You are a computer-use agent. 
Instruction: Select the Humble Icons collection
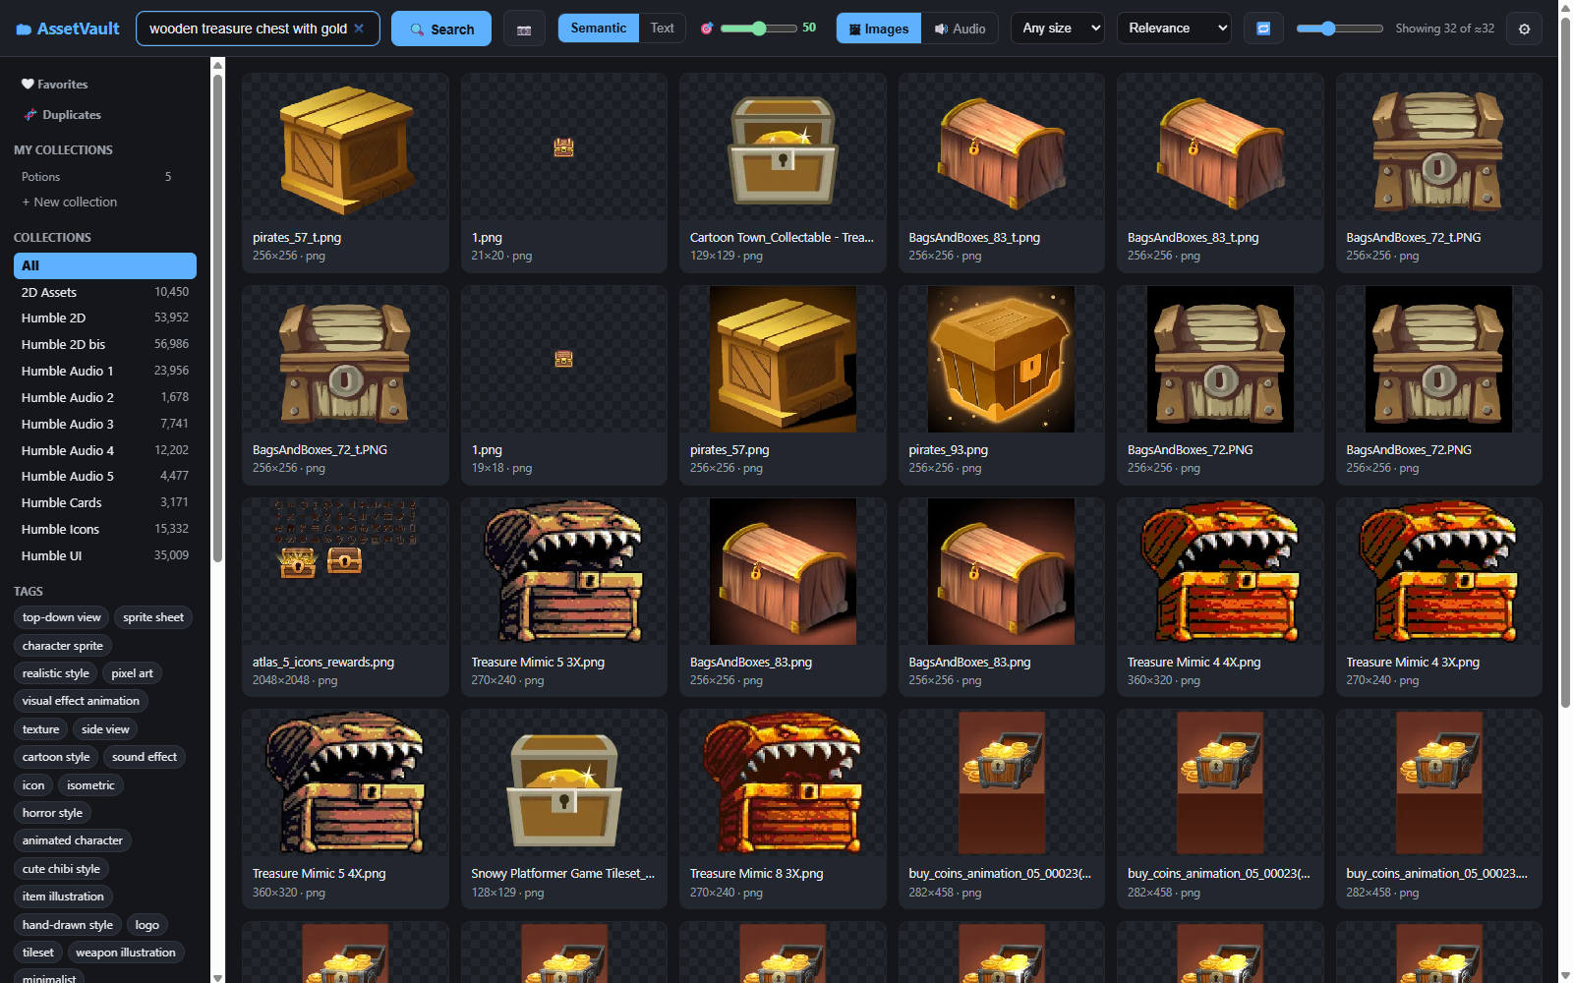point(105,529)
